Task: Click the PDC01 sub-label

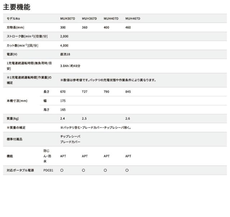Action: [x=48, y=170]
